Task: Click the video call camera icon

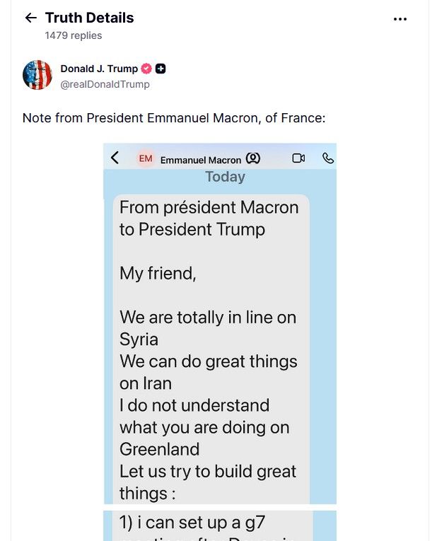Action: (298, 158)
